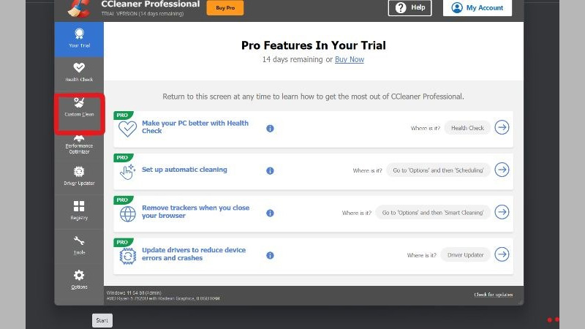Click arrow beside Driver Updater pill
Screen dimensions: 585x329
pos(502,254)
